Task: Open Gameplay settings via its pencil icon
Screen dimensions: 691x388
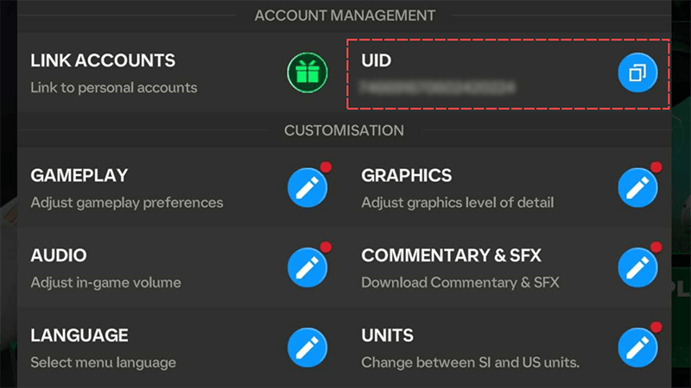Action: click(307, 187)
